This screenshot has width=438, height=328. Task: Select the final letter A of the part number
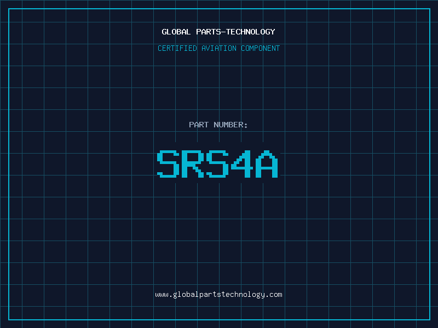tap(267, 163)
